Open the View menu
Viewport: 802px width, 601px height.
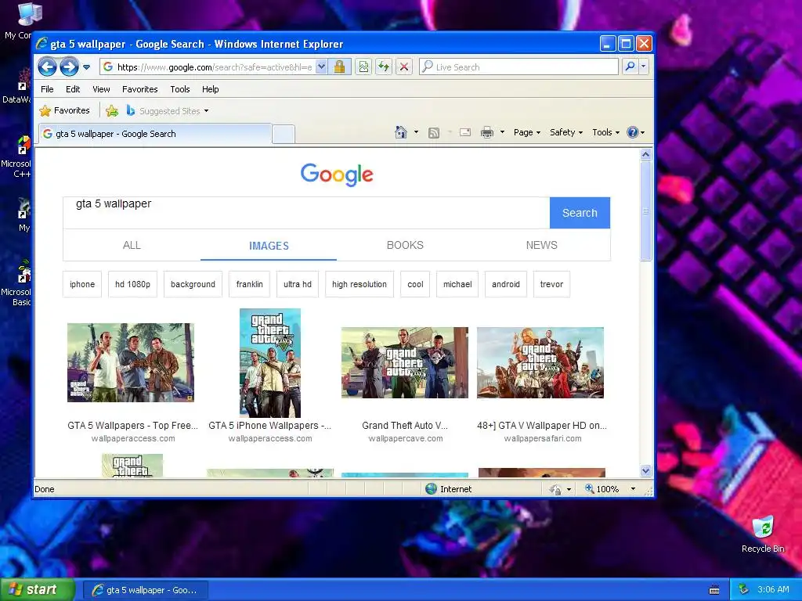(x=101, y=89)
